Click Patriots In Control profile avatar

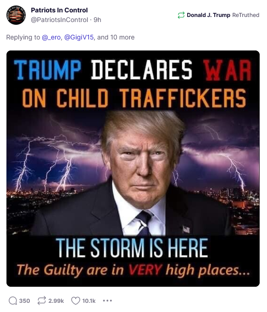pyautogui.click(x=16, y=15)
